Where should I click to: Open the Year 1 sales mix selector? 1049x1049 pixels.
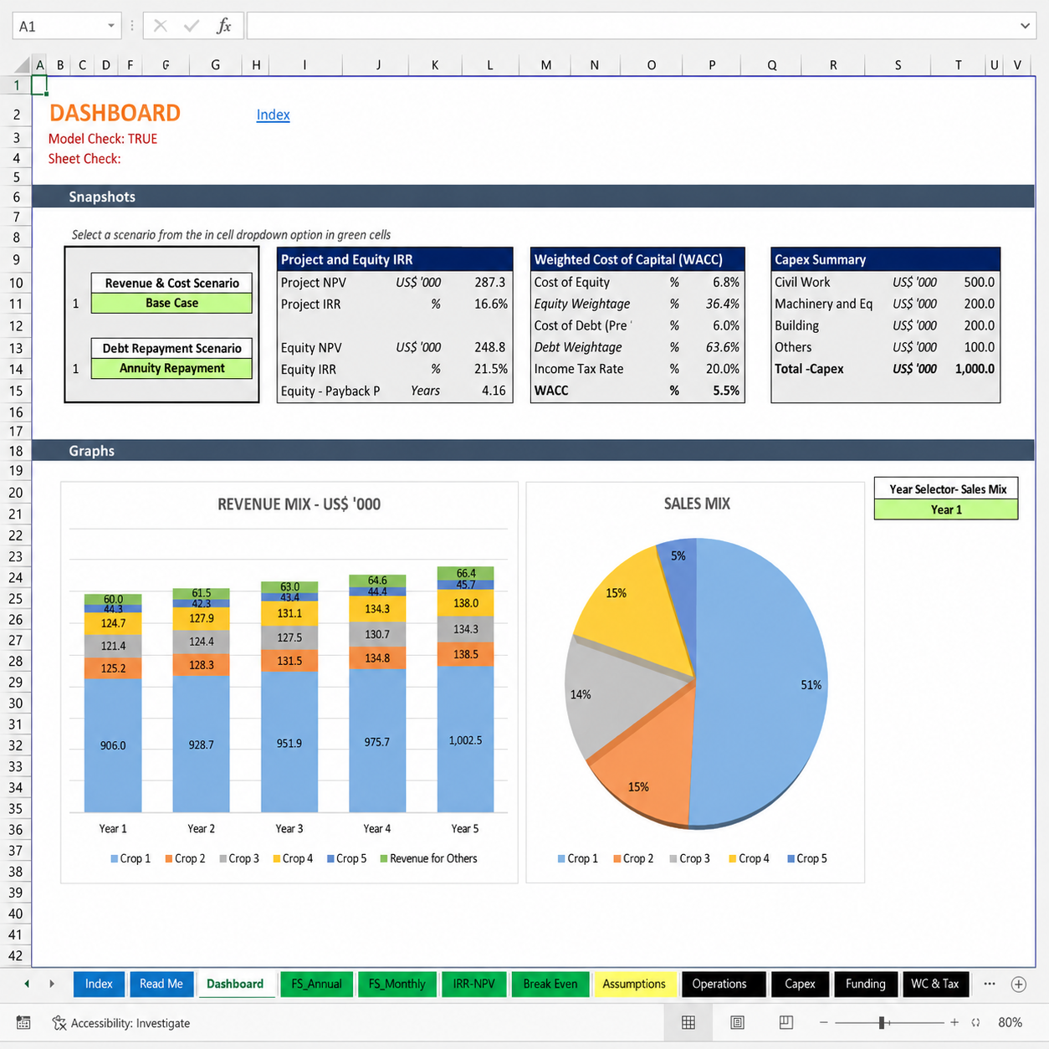pyautogui.click(x=946, y=509)
